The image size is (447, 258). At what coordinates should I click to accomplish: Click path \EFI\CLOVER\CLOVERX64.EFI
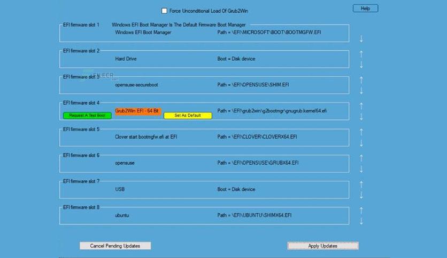257,137
